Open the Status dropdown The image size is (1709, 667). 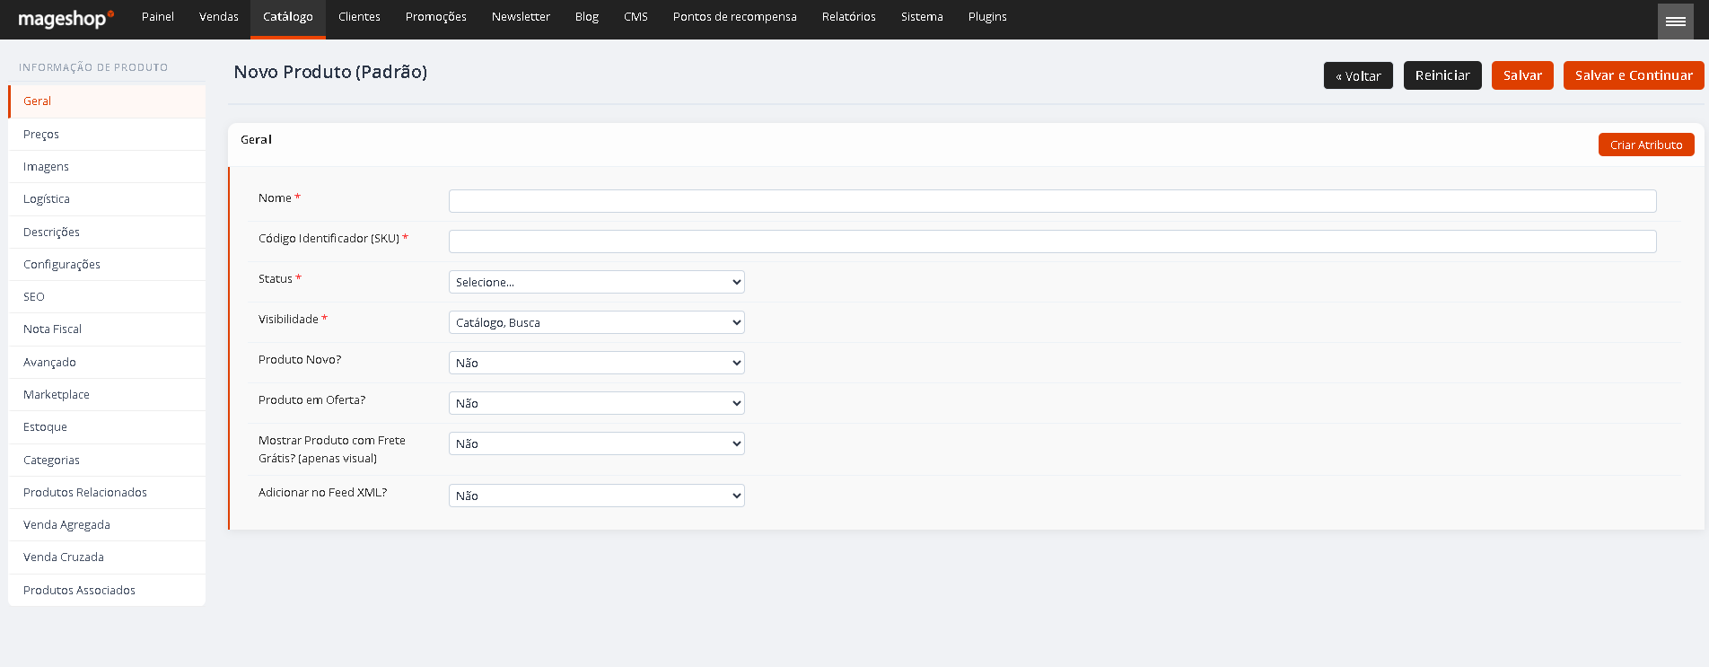[597, 282]
